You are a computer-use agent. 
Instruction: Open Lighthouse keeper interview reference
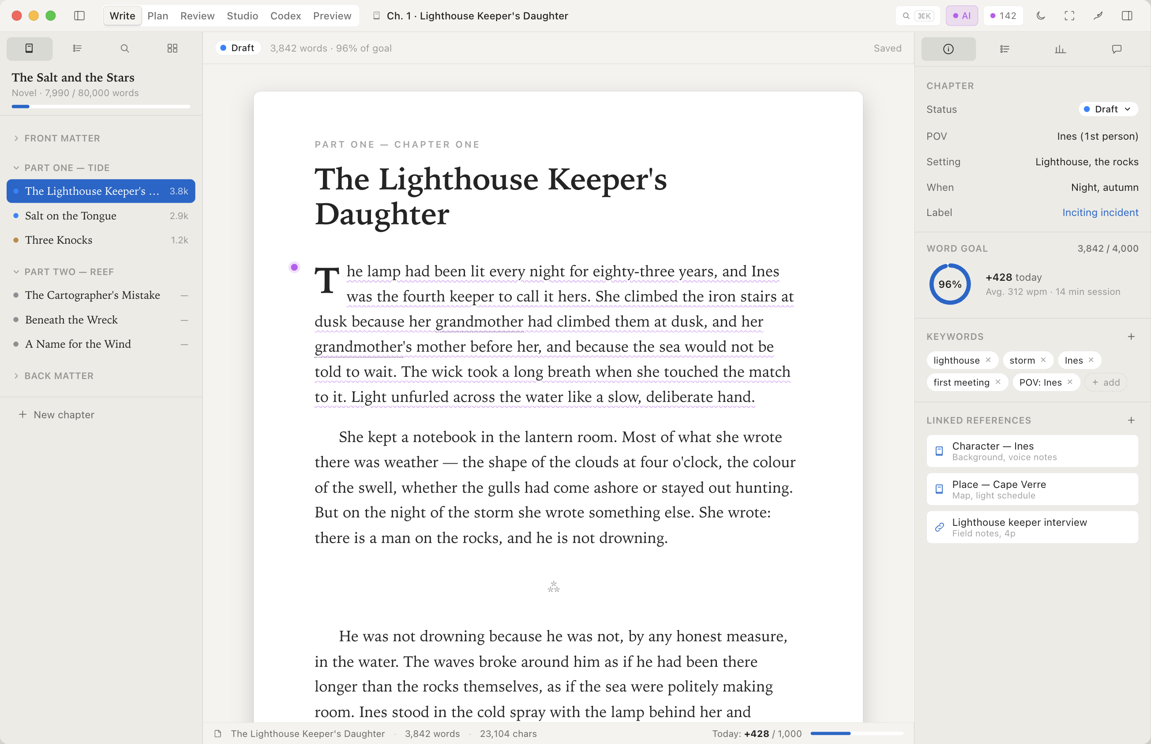pyautogui.click(x=1032, y=527)
